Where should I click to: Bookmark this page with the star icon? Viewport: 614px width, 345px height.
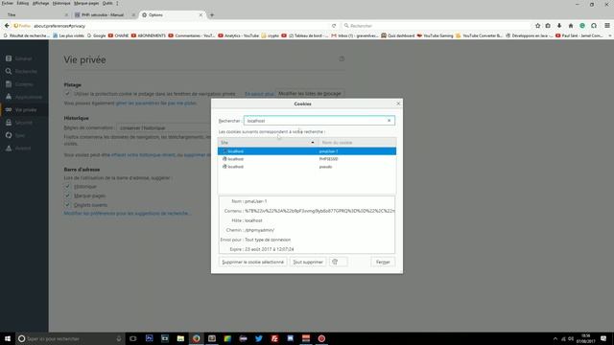point(537,26)
